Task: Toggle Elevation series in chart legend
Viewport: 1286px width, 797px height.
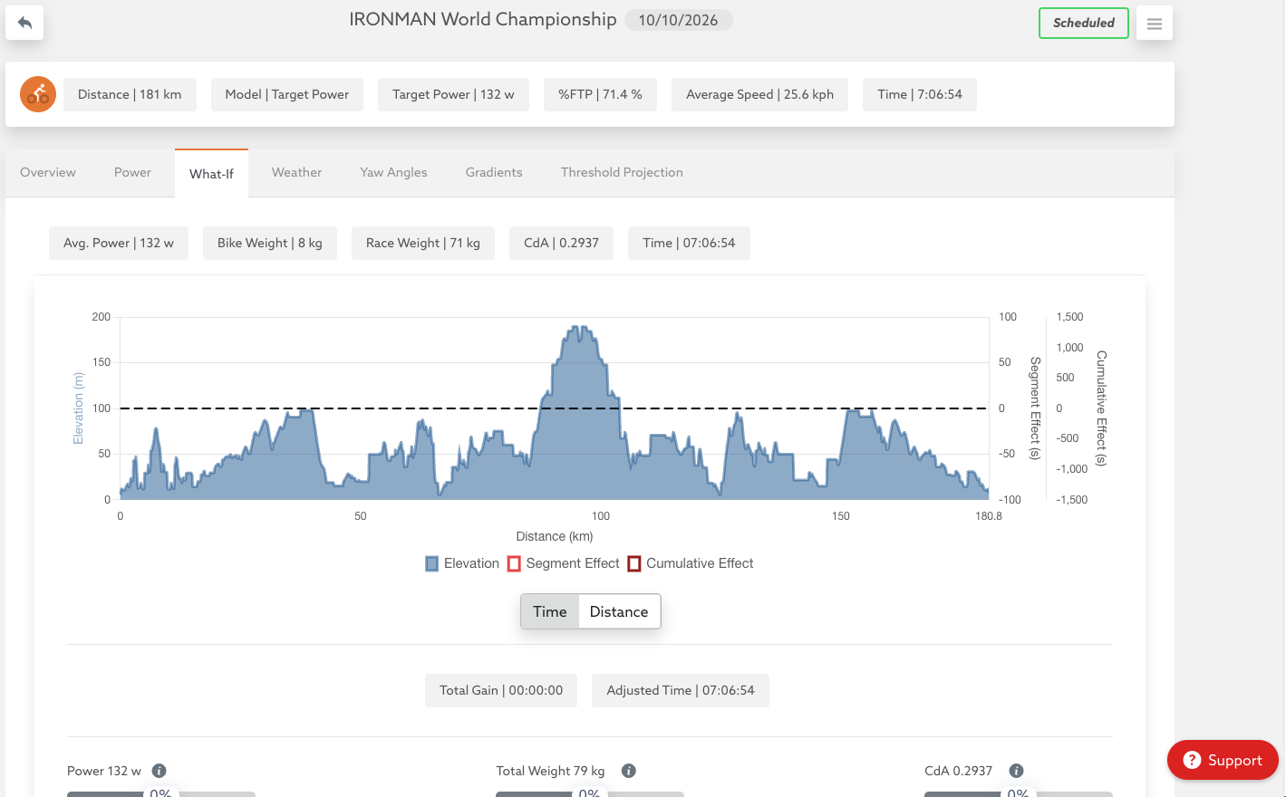Action: point(462,563)
